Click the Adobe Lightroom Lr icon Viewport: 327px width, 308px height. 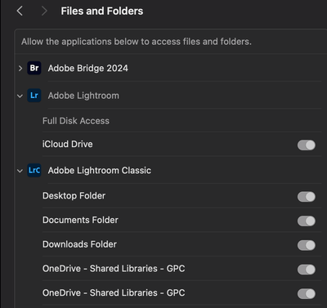pyautogui.click(x=34, y=96)
